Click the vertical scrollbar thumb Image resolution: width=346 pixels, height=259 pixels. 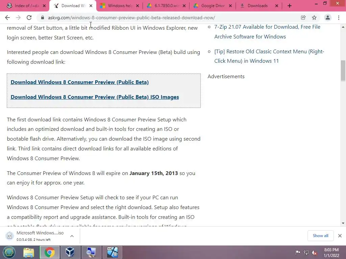point(343,70)
